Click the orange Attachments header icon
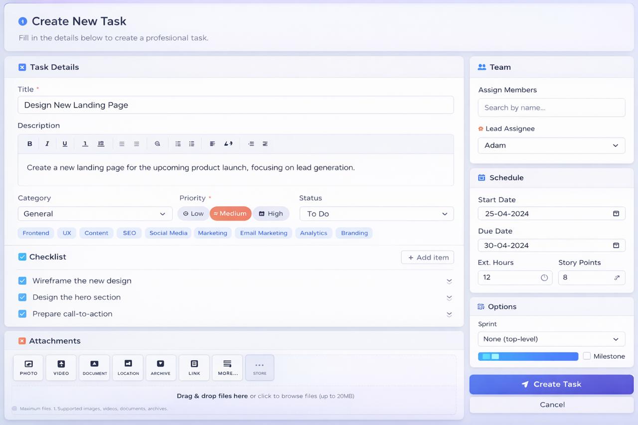The image size is (638, 425). tap(22, 341)
